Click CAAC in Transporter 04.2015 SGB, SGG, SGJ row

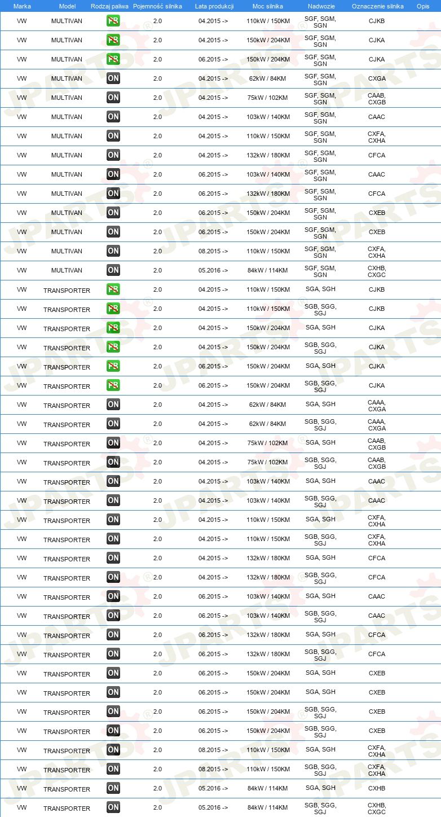point(377,501)
